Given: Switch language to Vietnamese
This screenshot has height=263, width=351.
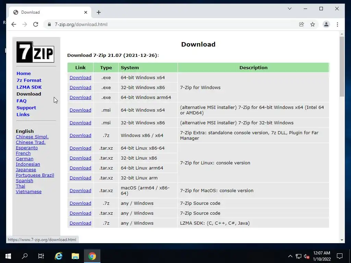Looking at the screenshot, I should pos(29,192).
